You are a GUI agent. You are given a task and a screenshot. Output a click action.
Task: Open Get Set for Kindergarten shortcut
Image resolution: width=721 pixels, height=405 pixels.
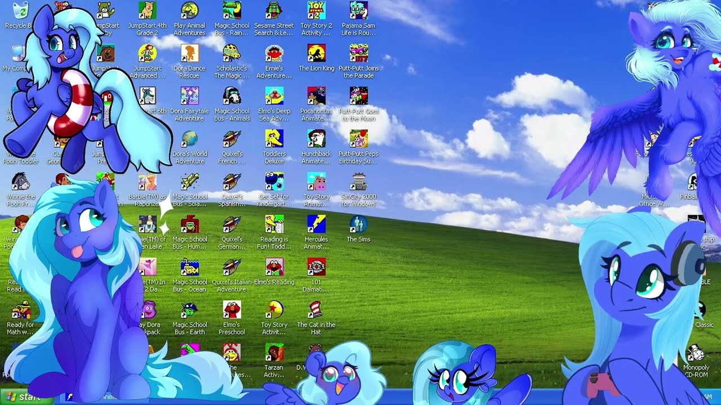coord(274,190)
